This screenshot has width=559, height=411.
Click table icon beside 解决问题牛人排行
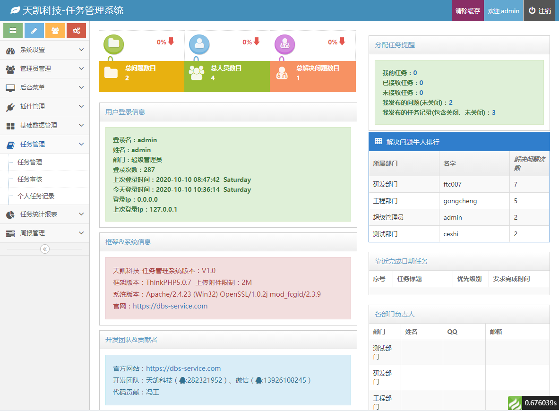click(378, 142)
